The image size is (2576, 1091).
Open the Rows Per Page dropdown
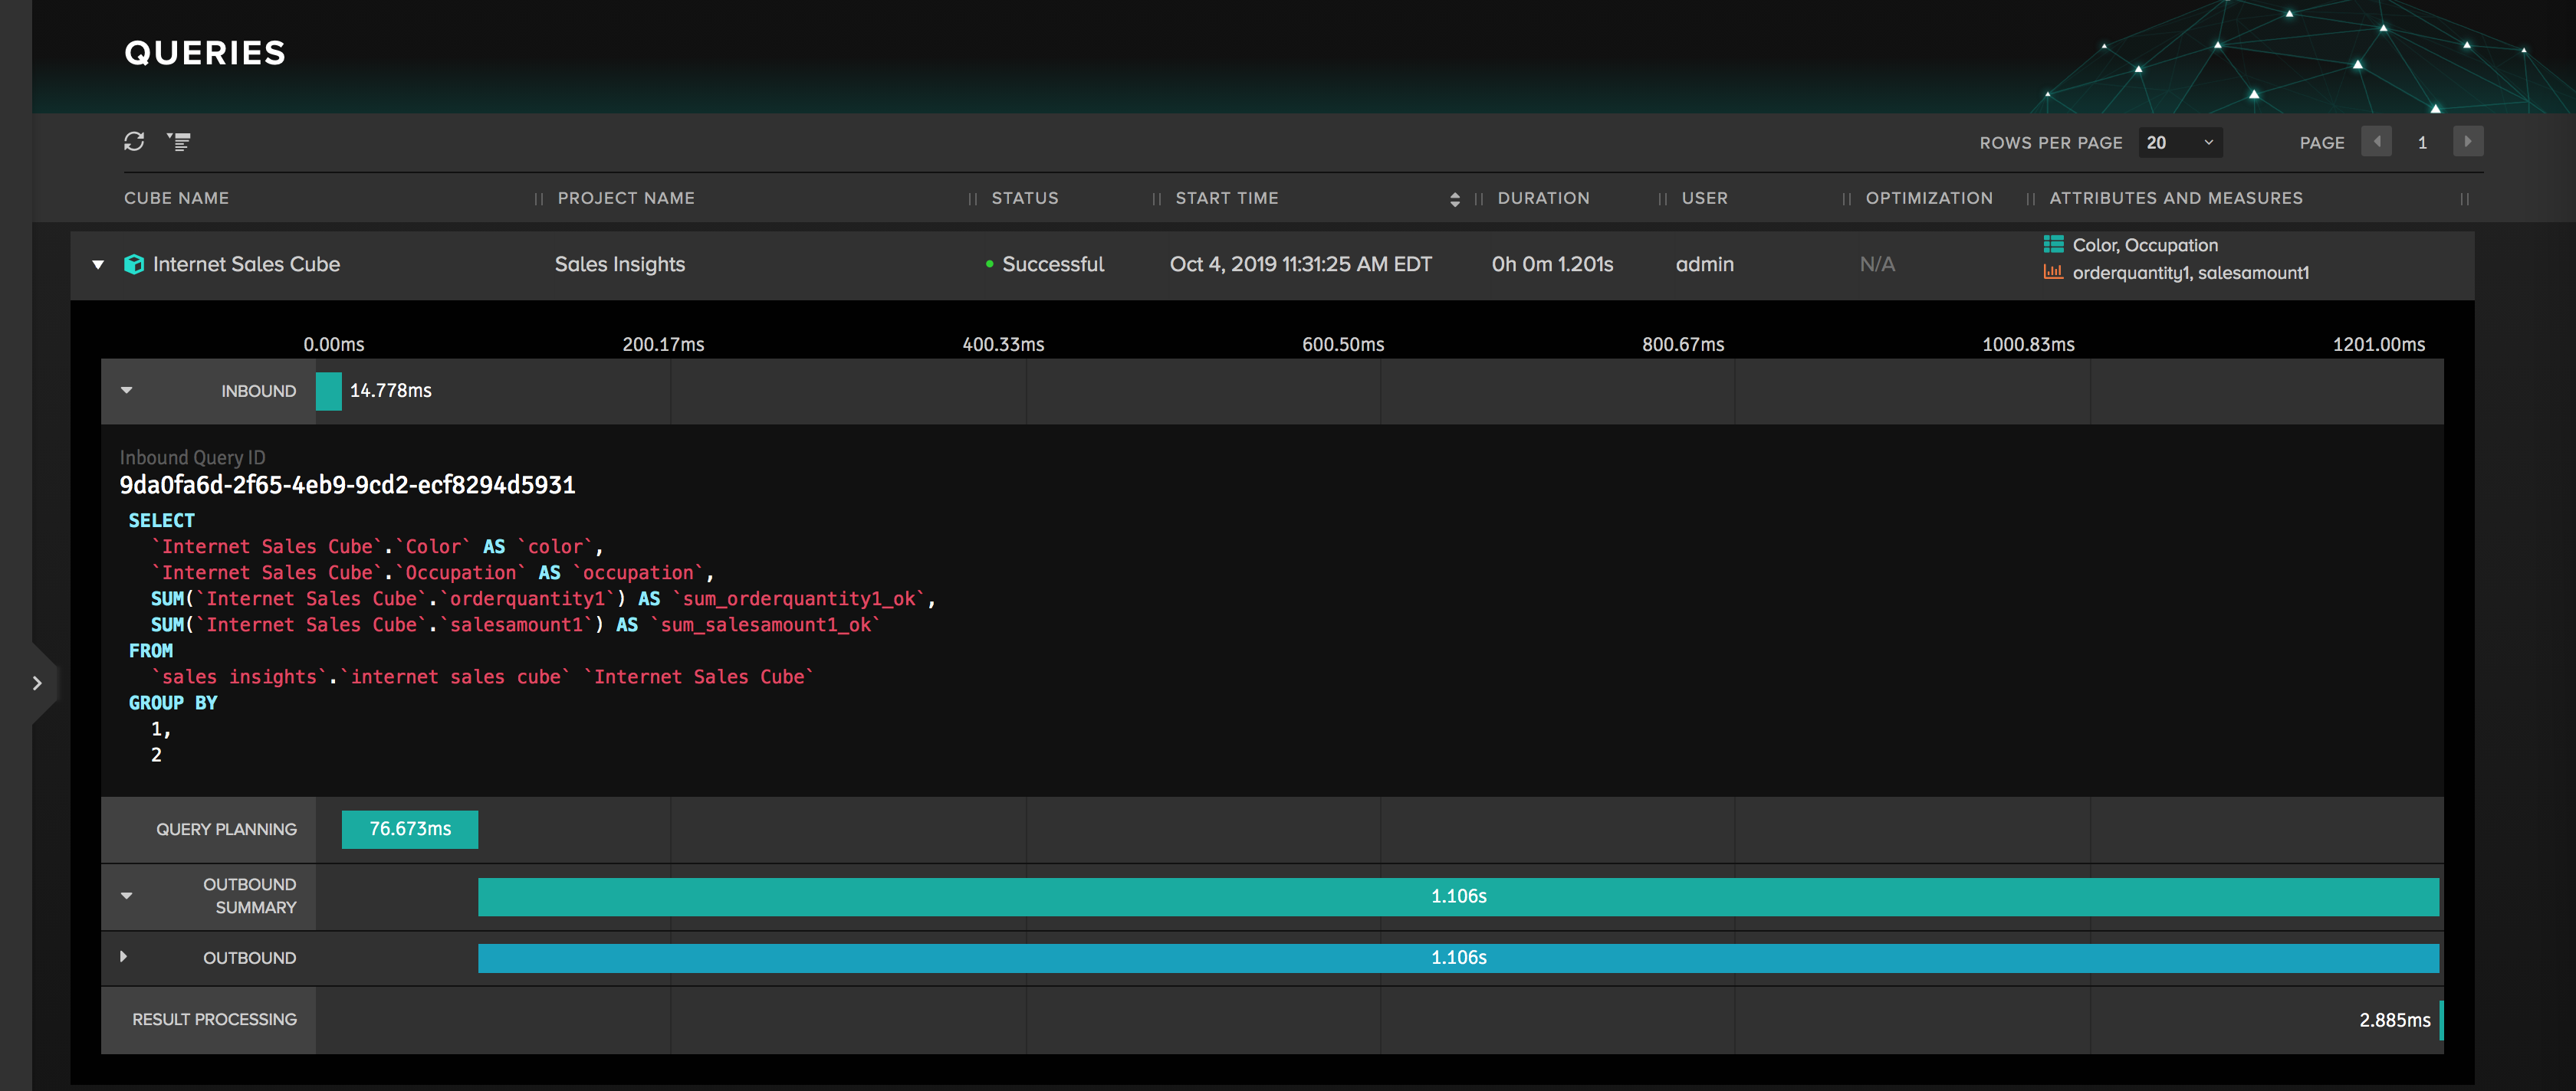point(2180,143)
